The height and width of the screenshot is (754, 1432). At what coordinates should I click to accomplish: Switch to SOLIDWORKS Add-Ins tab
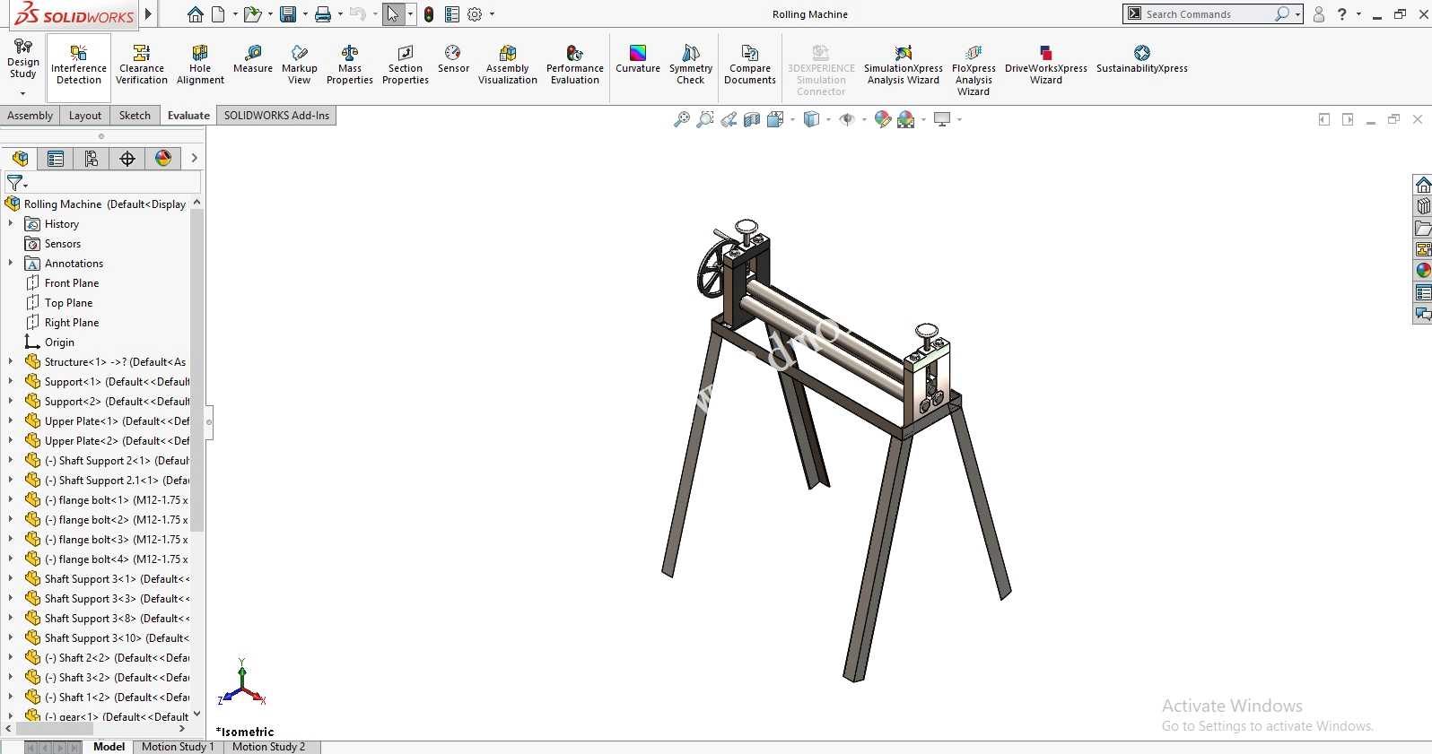[276, 116]
